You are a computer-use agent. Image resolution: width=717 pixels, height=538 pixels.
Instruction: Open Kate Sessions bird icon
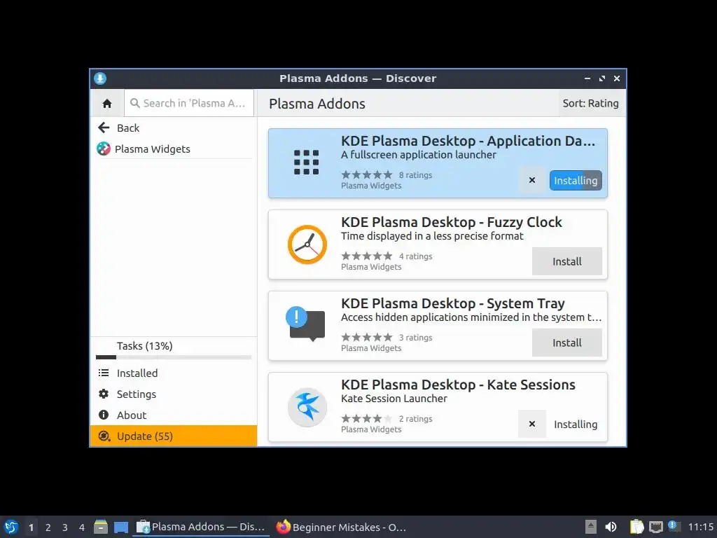pos(307,407)
